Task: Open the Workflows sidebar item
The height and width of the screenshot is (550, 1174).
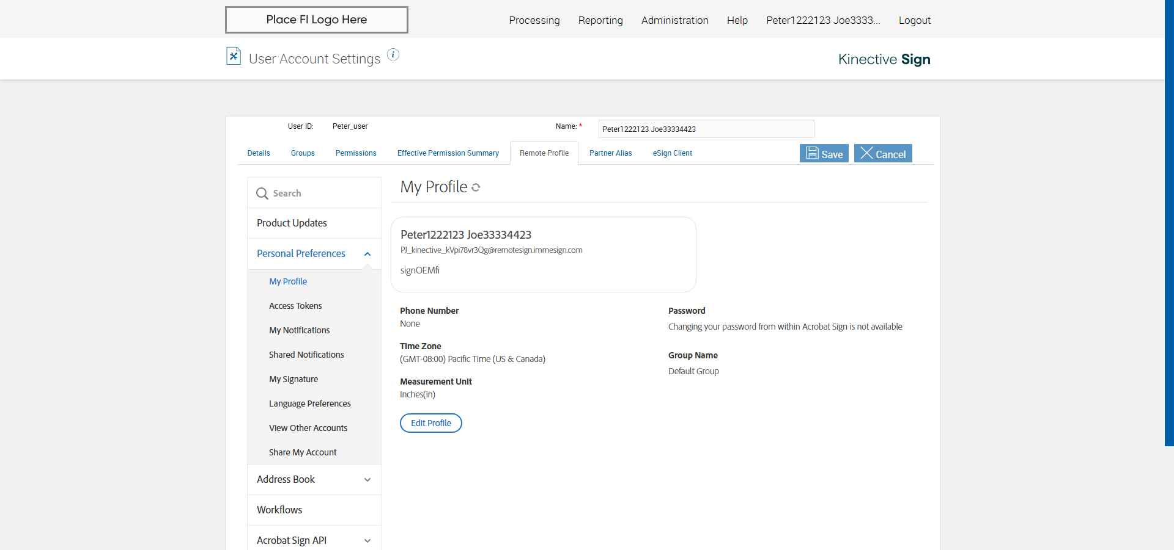Action: pyautogui.click(x=279, y=510)
